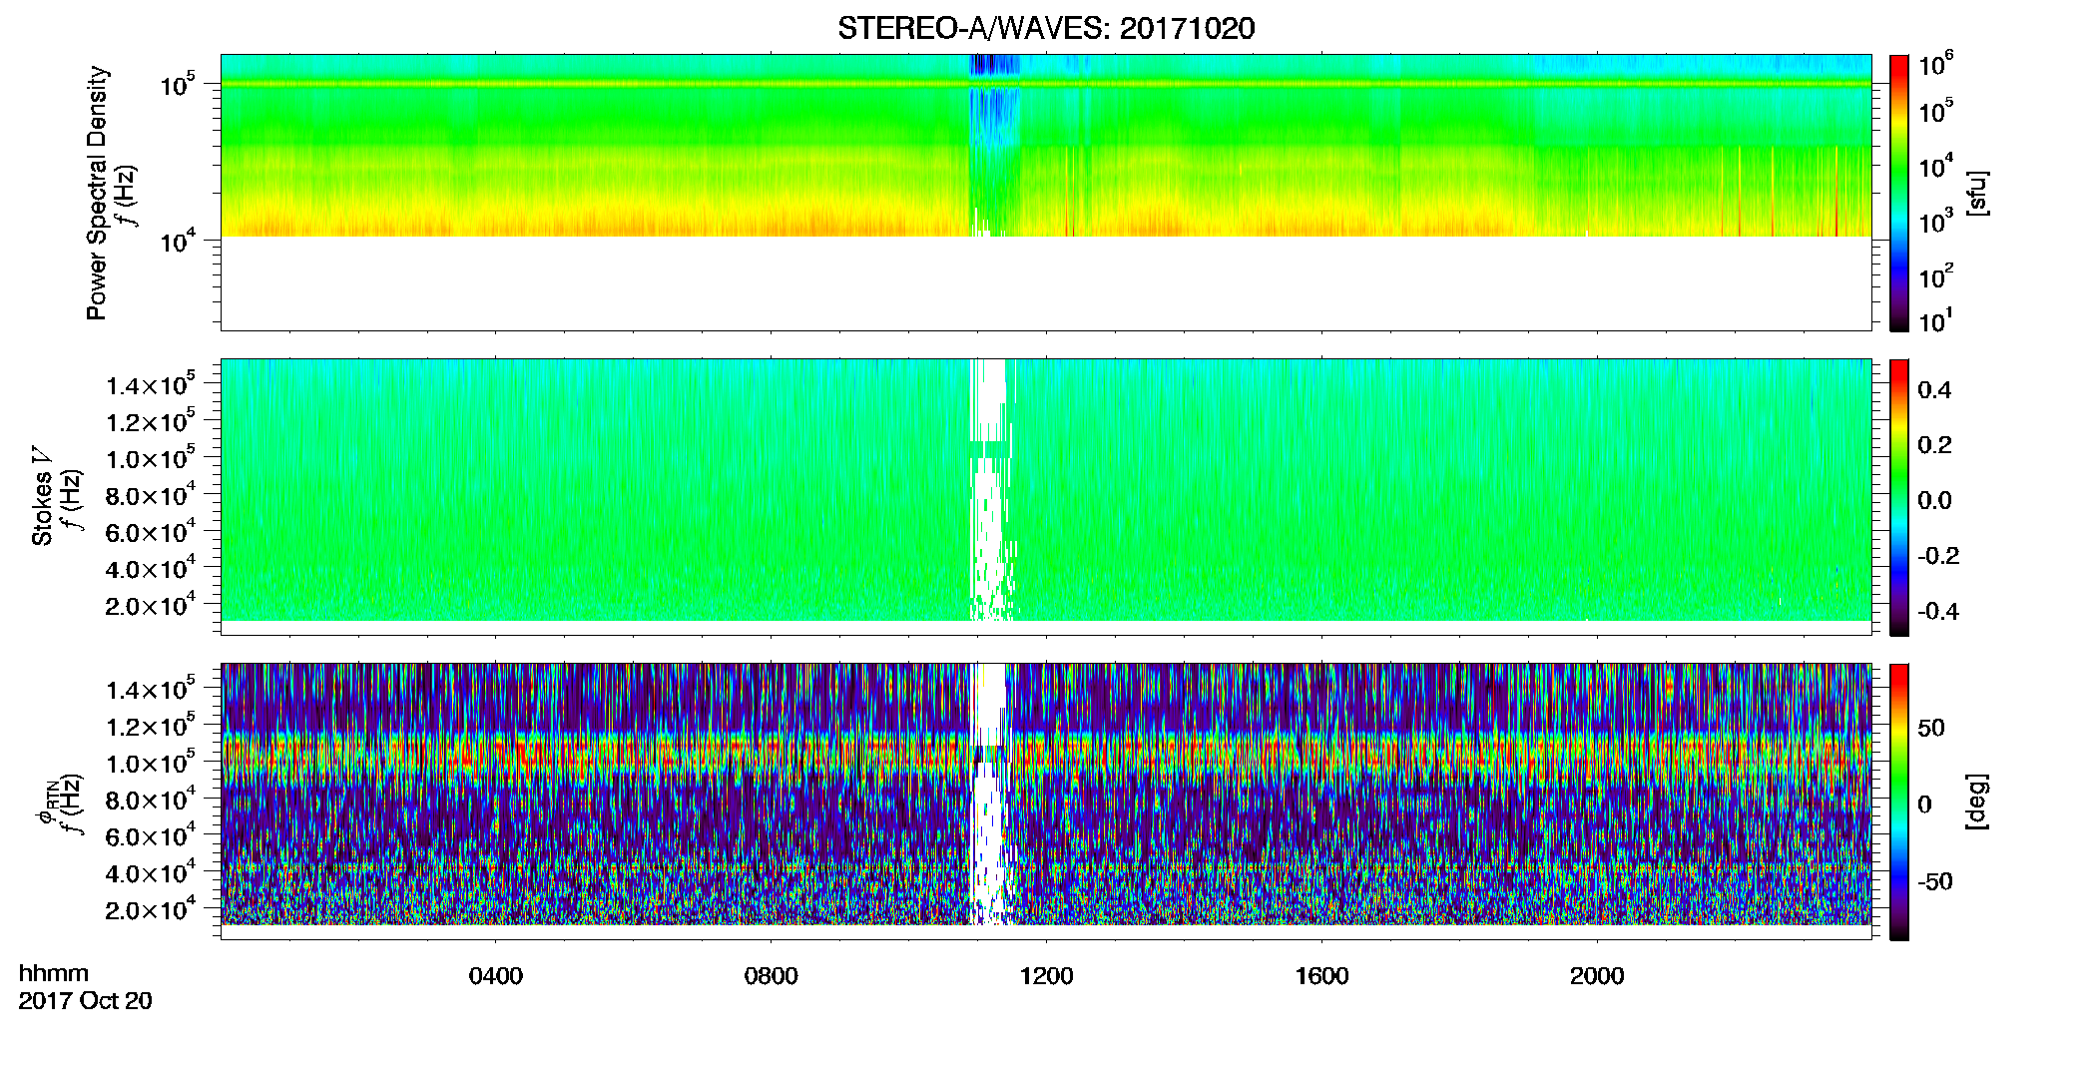Click the power spectral density colorbar
2092x1078 pixels.
1899,193
